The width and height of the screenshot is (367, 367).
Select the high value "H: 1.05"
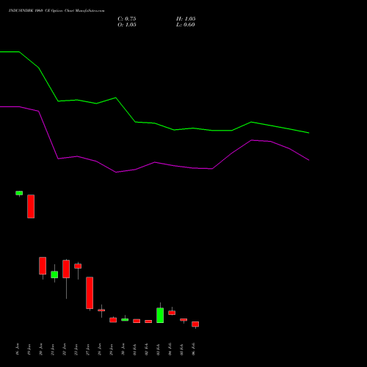[186, 19]
